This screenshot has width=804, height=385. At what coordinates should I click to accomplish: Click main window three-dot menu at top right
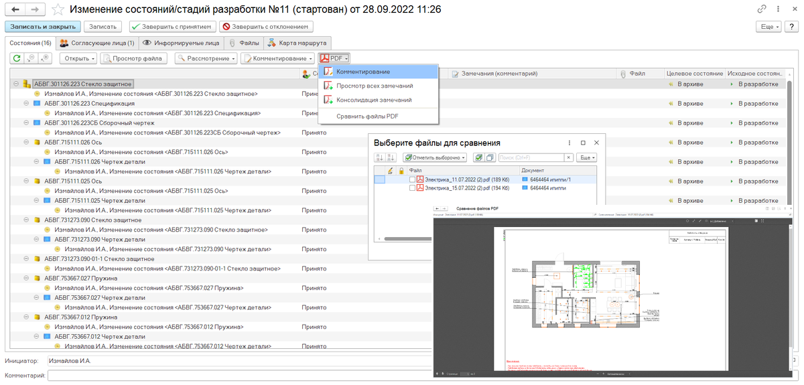[x=777, y=9]
